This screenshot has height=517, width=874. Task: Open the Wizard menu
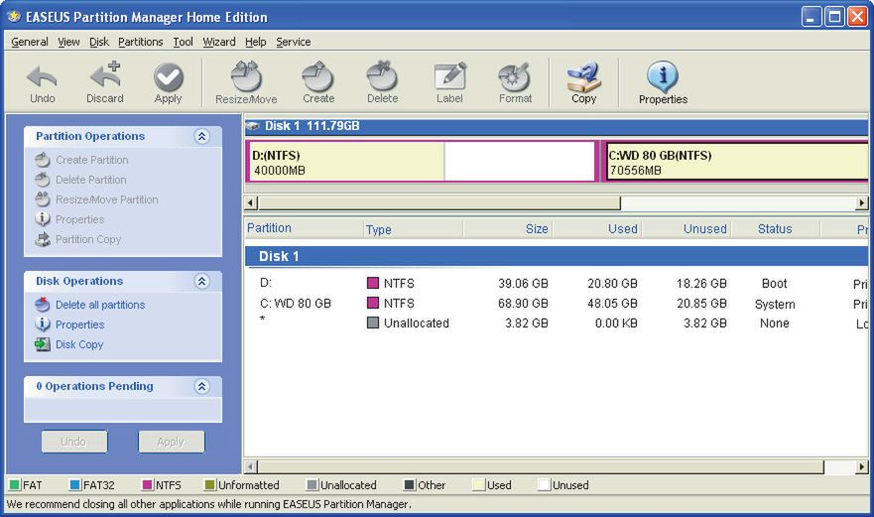219,42
